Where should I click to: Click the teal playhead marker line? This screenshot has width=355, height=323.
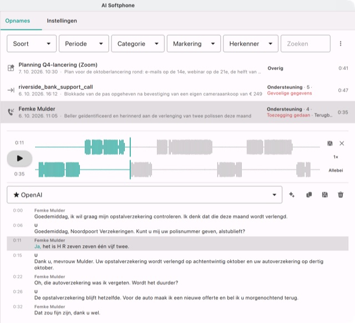pyautogui.click(x=130, y=158)
